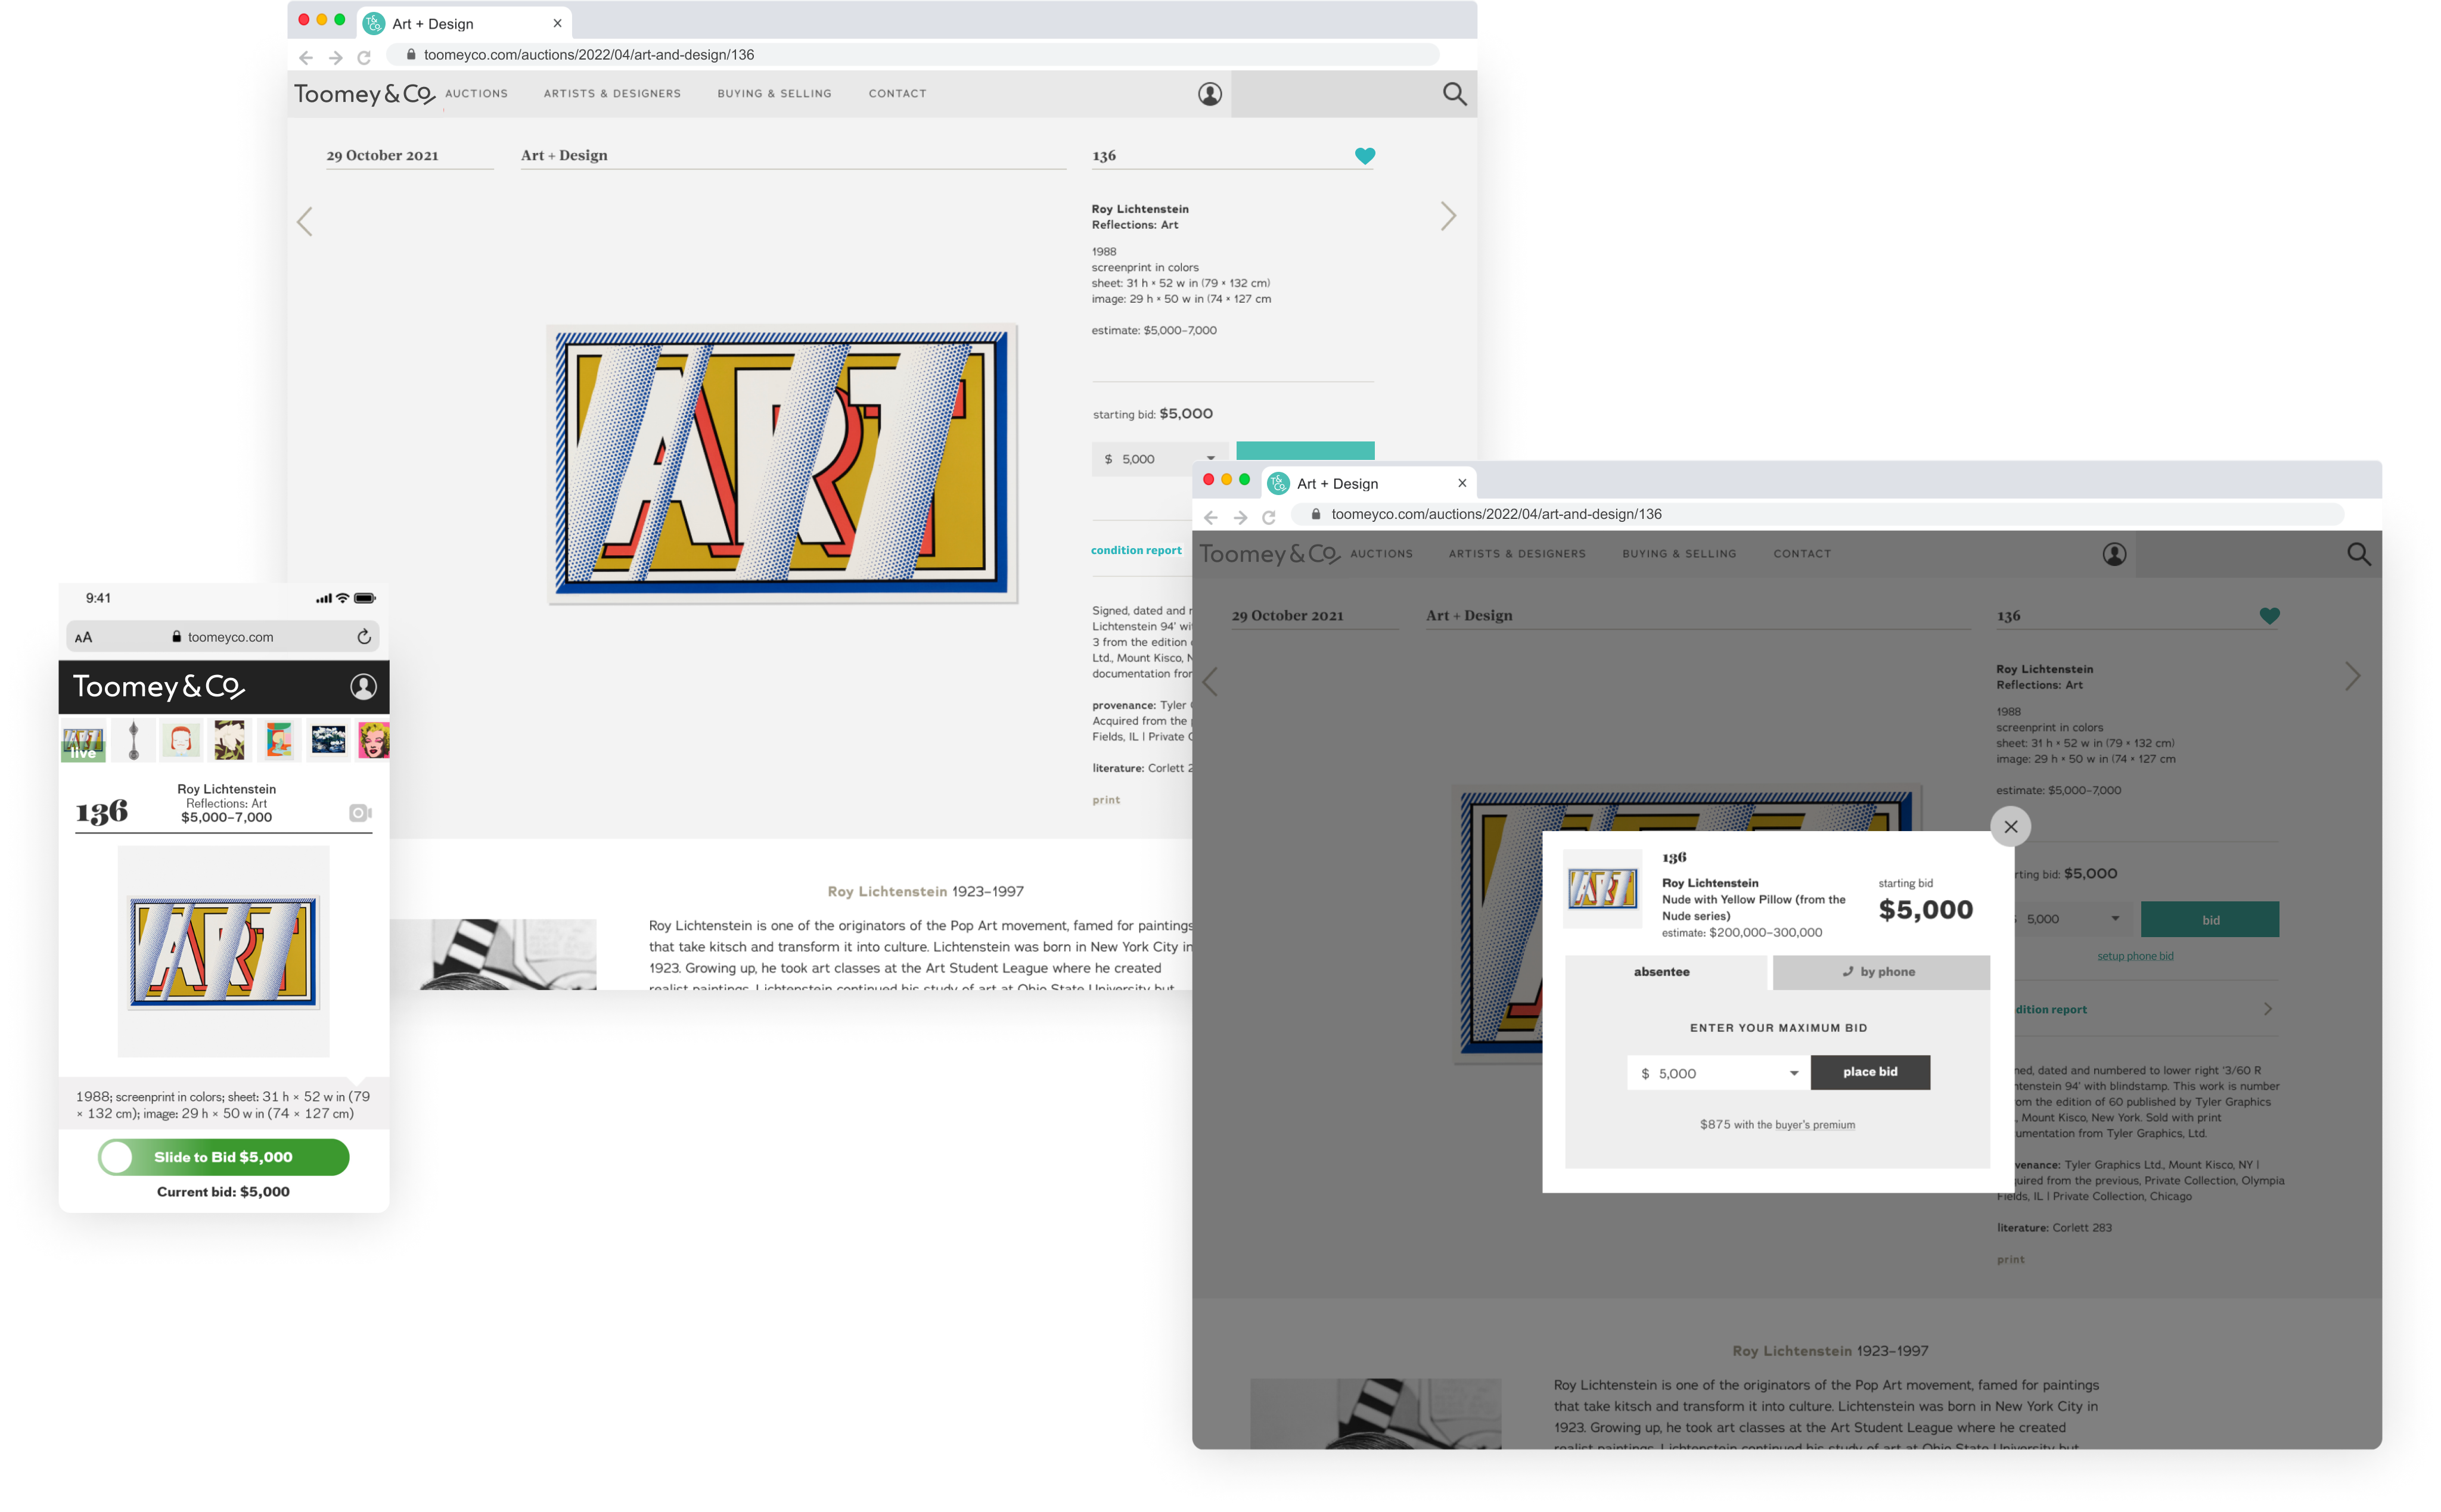Click search field in back window header
2441x1512 pixels.
[x=1334, y=94]
